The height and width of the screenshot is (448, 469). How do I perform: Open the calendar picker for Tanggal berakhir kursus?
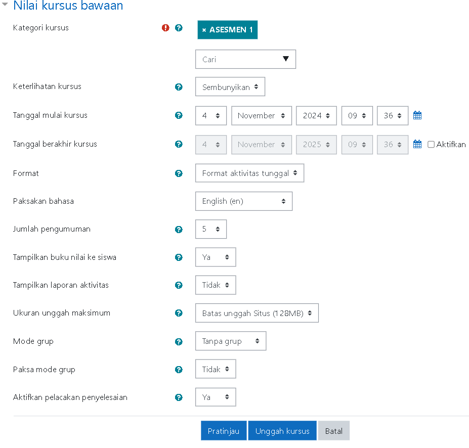tap(417, 144)
